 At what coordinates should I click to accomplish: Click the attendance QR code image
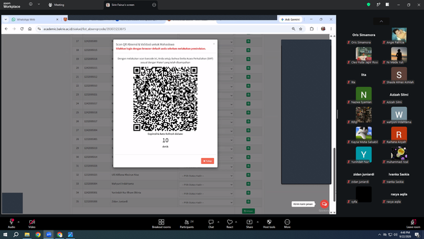click(165, 99)
